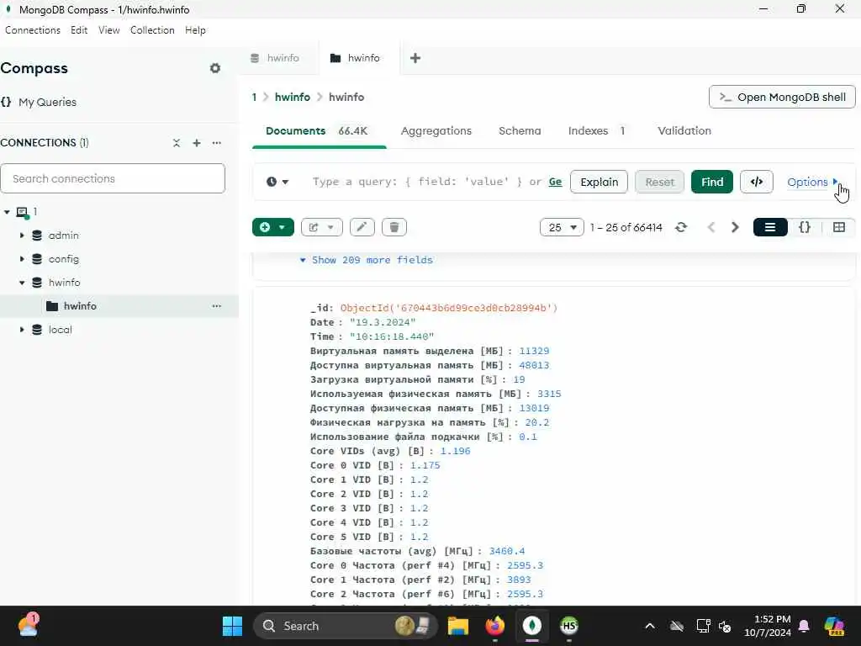Screen dimensions: 861x646
Task: Open connections list options menu
Action: point(217,143)
